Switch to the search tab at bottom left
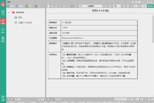Screen dimensions: 154x103 [x=18, y=99]
